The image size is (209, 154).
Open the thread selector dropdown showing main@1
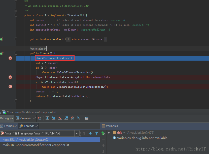point(77,133)
